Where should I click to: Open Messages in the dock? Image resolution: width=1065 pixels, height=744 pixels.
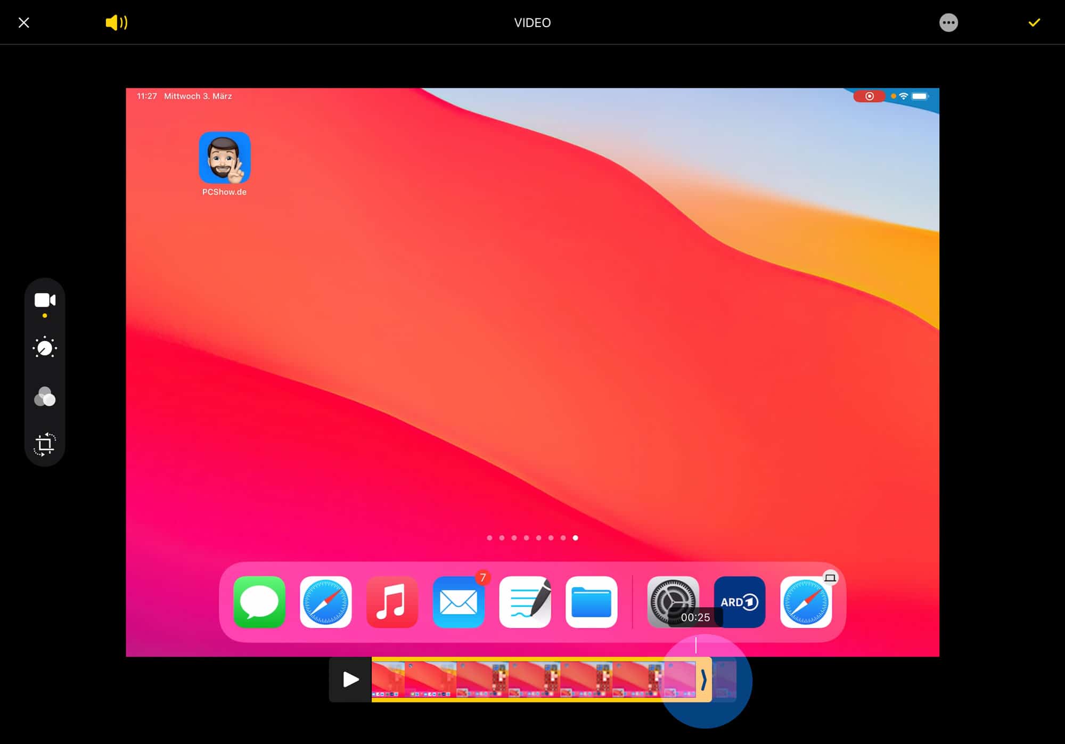click(x=259, y=602)
